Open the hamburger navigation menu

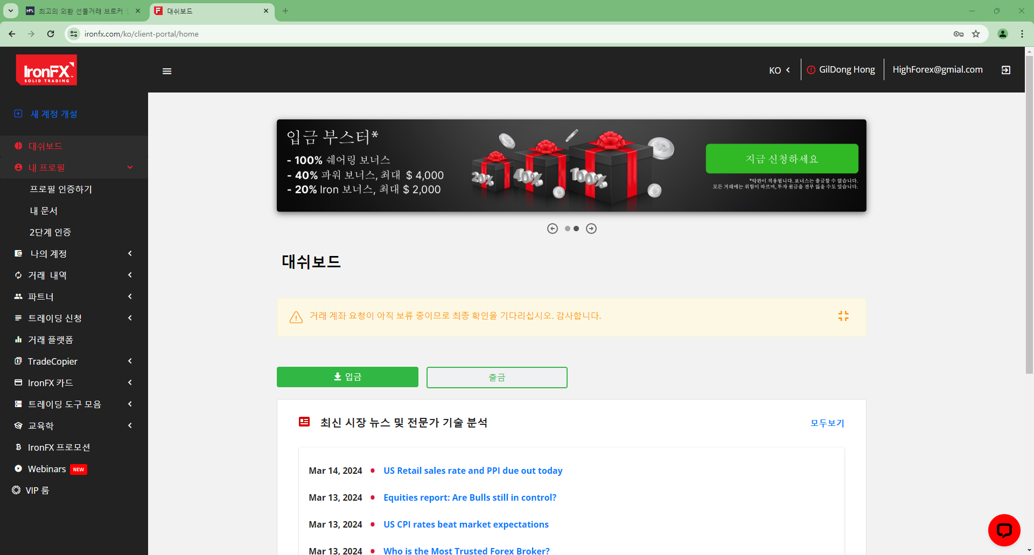coord(167,70)
